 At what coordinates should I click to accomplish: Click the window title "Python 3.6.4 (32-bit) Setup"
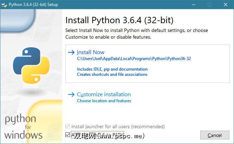coord(34,5)
